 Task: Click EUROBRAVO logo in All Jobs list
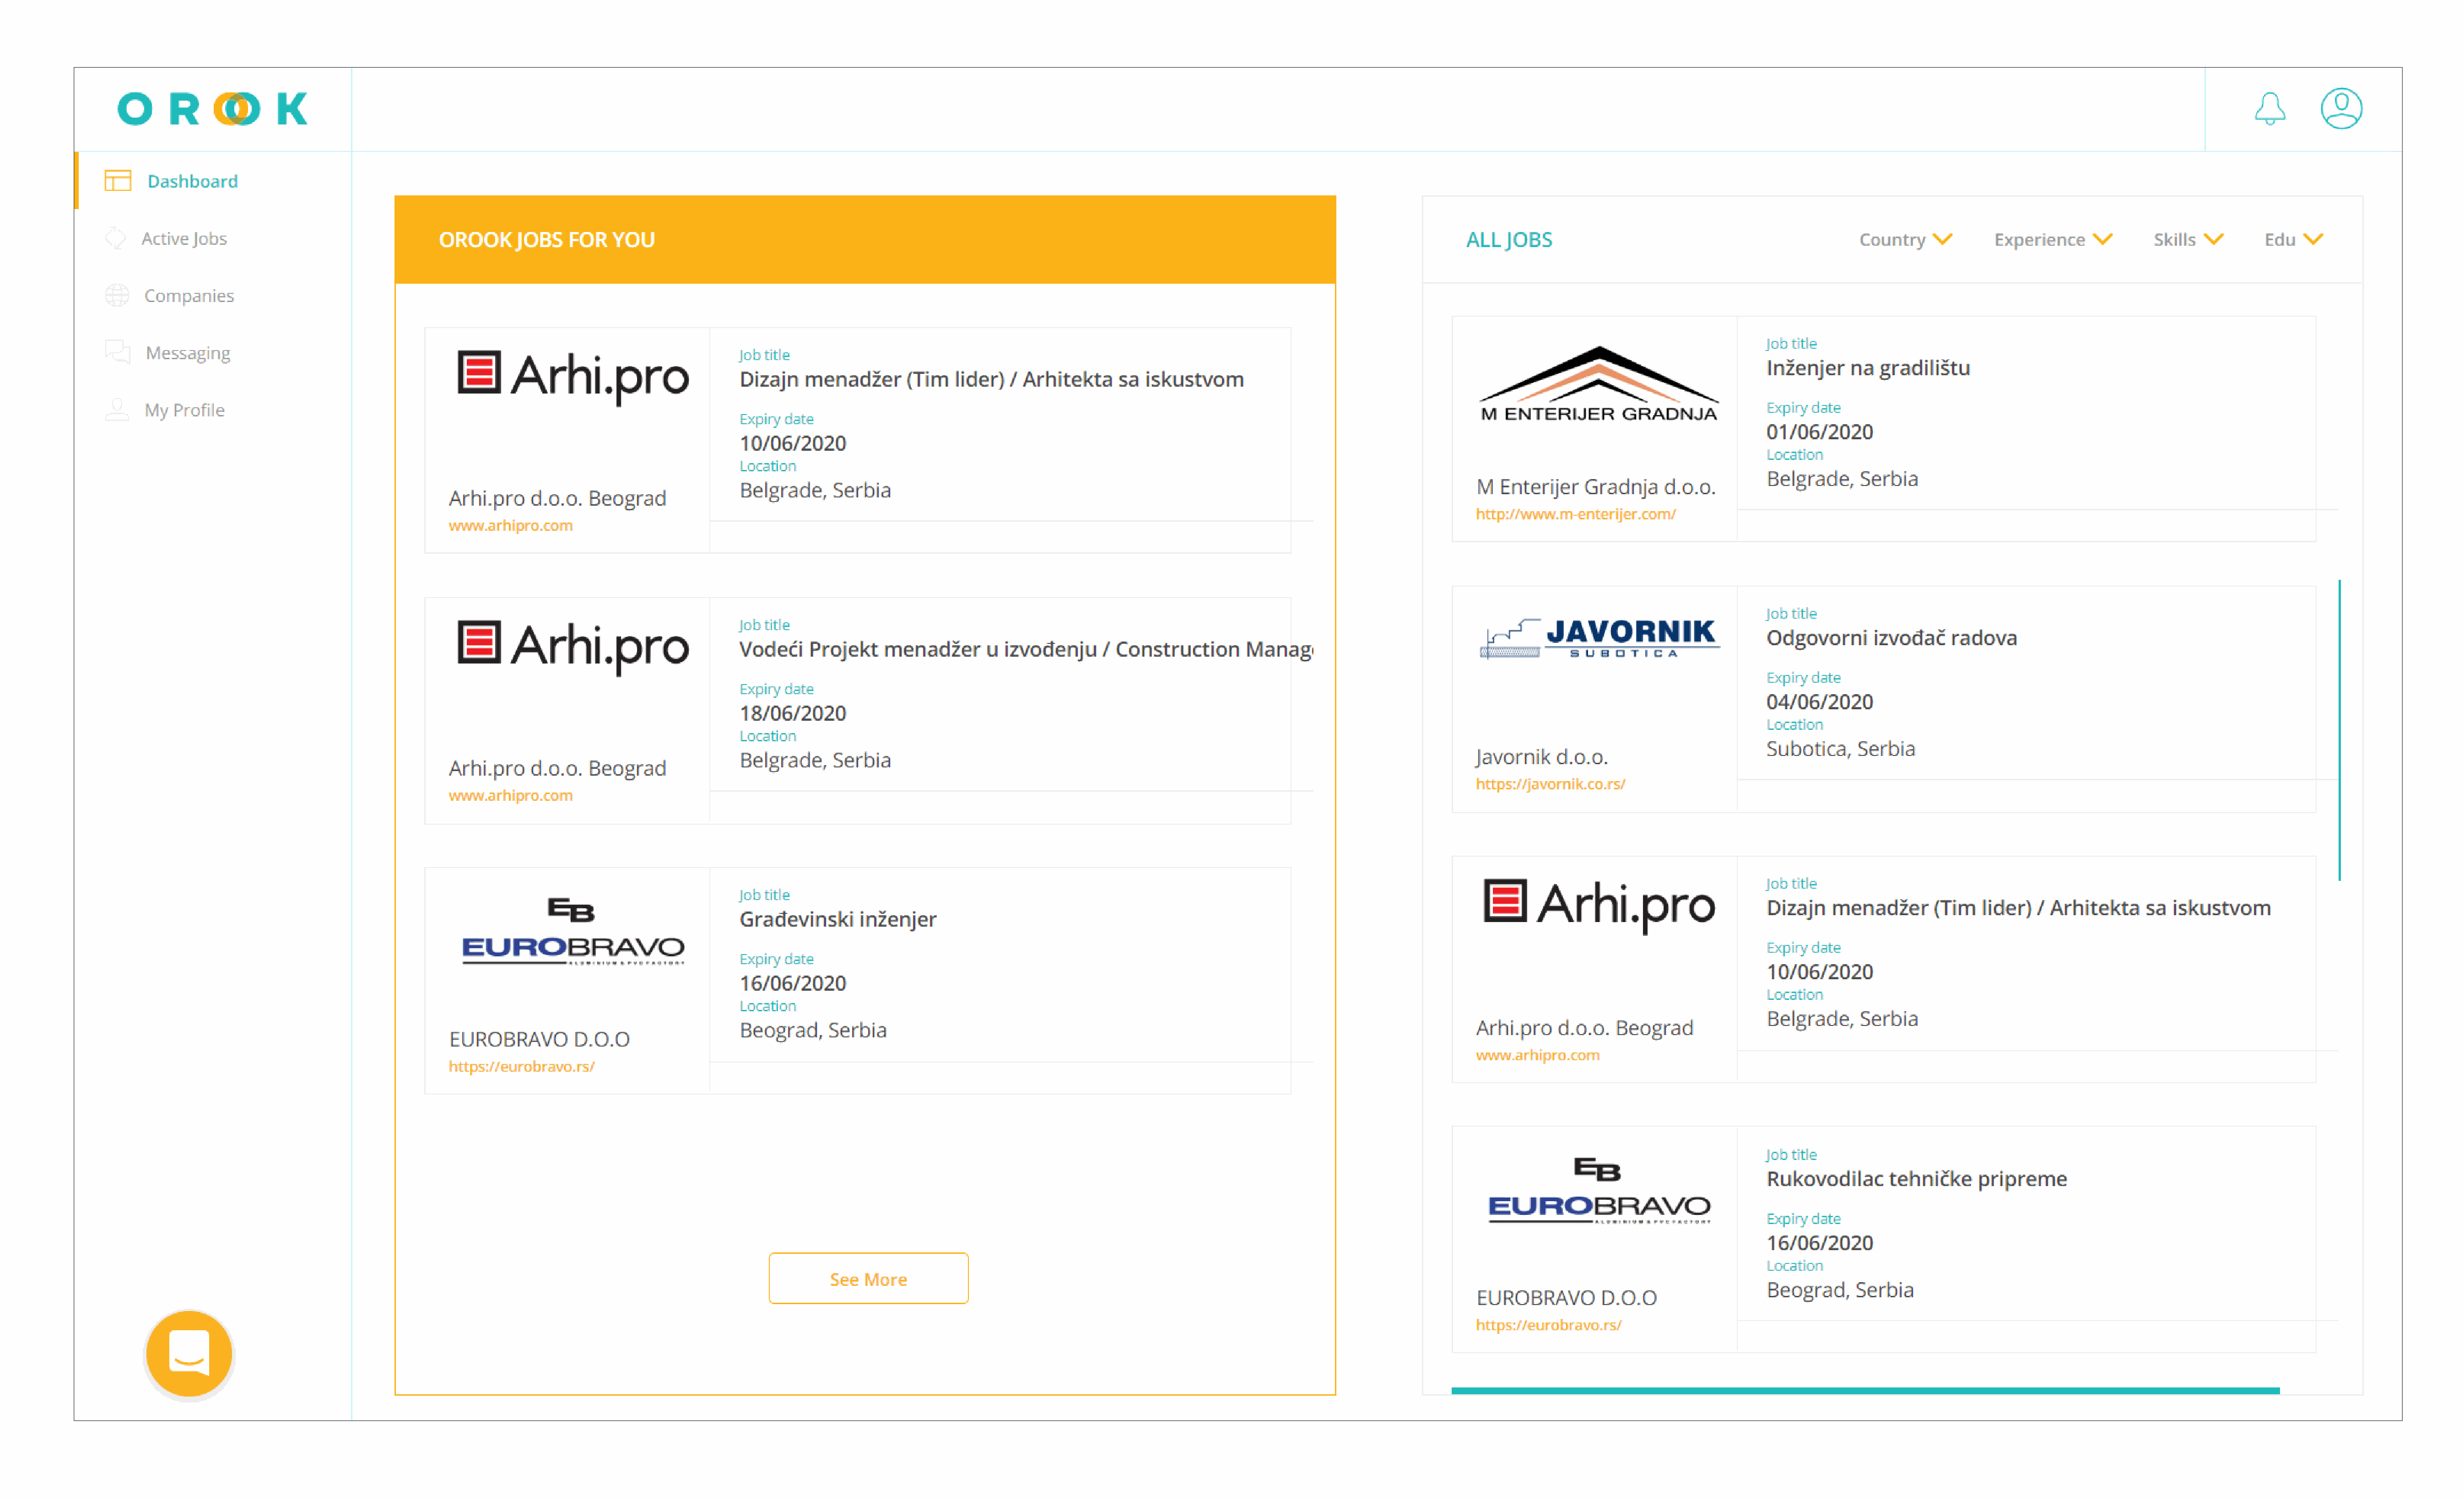click(x=1599, y=1190)
